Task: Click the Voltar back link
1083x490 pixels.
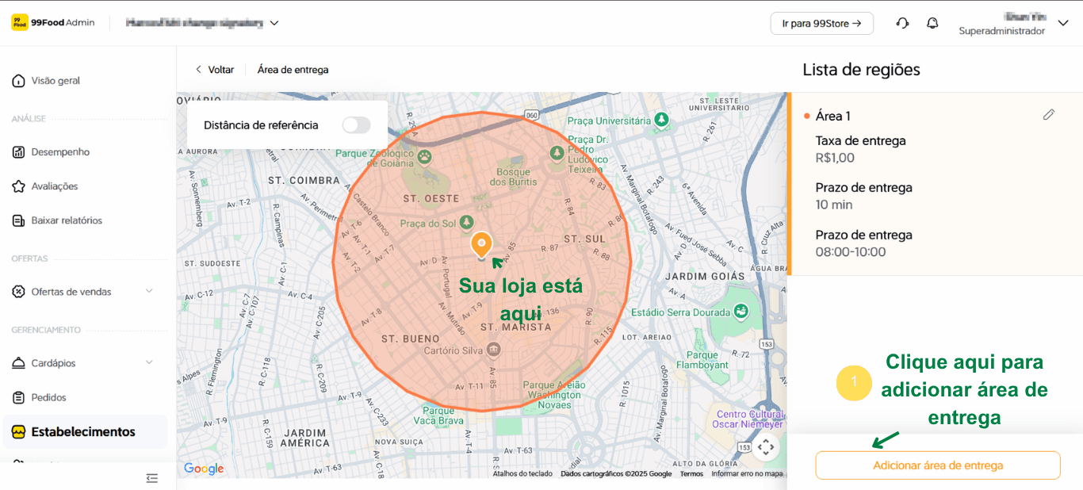Action: 215,70
